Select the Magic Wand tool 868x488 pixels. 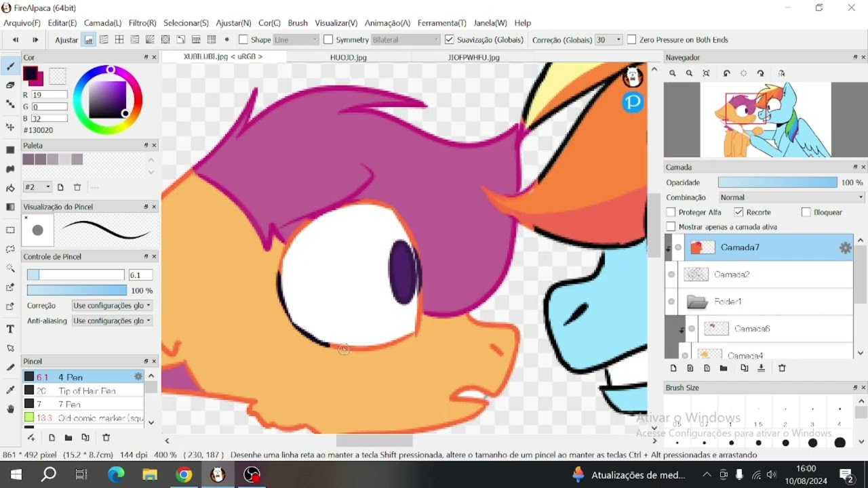(x=10, y=268)
